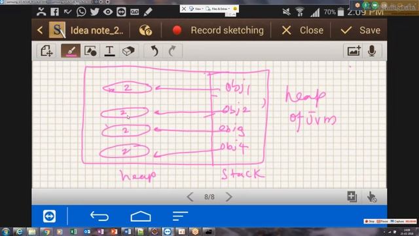Choose the shape recognition tool
The width and height of the screenshot is (419, 236).
pos(90,50)
